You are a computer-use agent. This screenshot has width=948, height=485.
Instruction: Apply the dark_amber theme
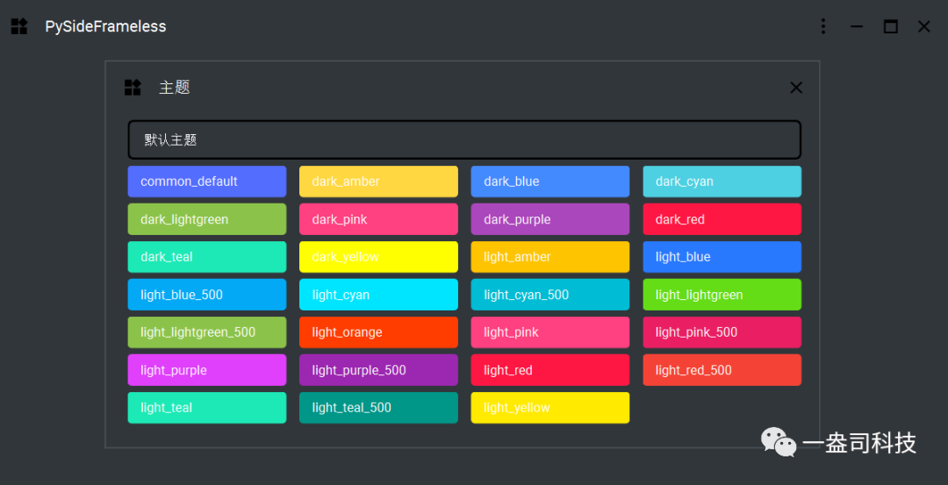(378, 182)
